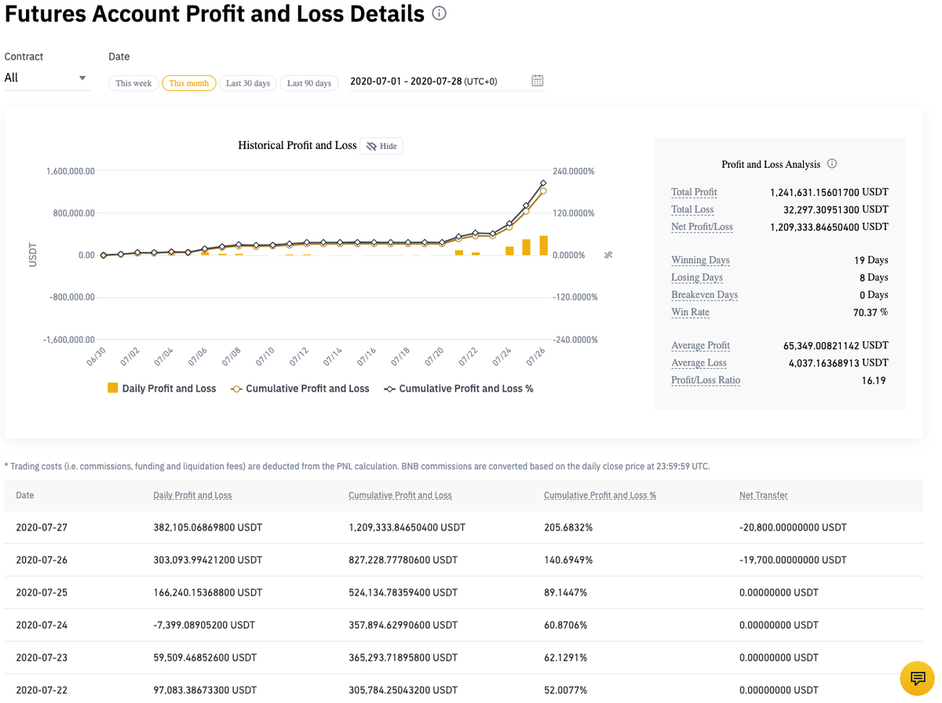942x703 pixels.
Task: Click the Profit/Loss Ratio label
Action: click(706, 381)
